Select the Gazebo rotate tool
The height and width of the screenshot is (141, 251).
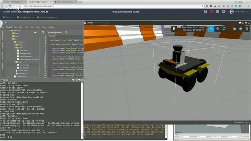pyautogui.click(x=224, y=29)
